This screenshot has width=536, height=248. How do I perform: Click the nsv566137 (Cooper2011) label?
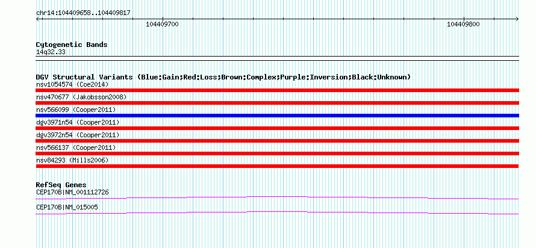tap(76, 147)
